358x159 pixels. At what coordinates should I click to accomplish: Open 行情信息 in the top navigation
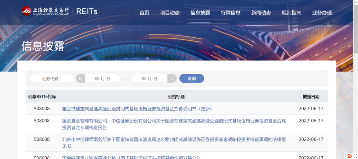click(x=231, y=13)
